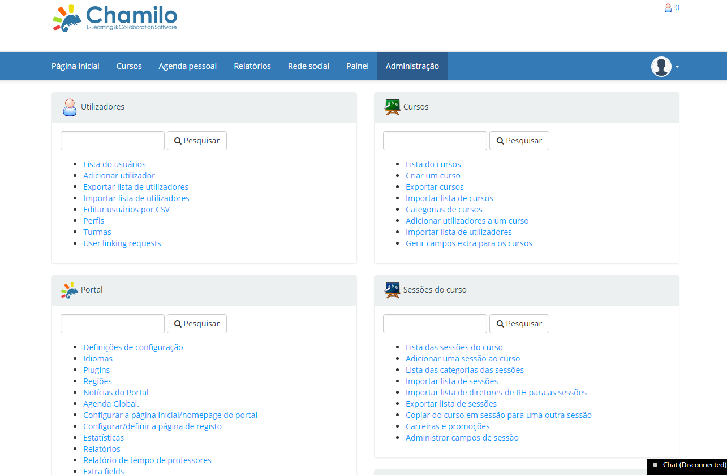Open User linking requests
Viewport: 727px width, 475px height.
click(x=122, y=243)
